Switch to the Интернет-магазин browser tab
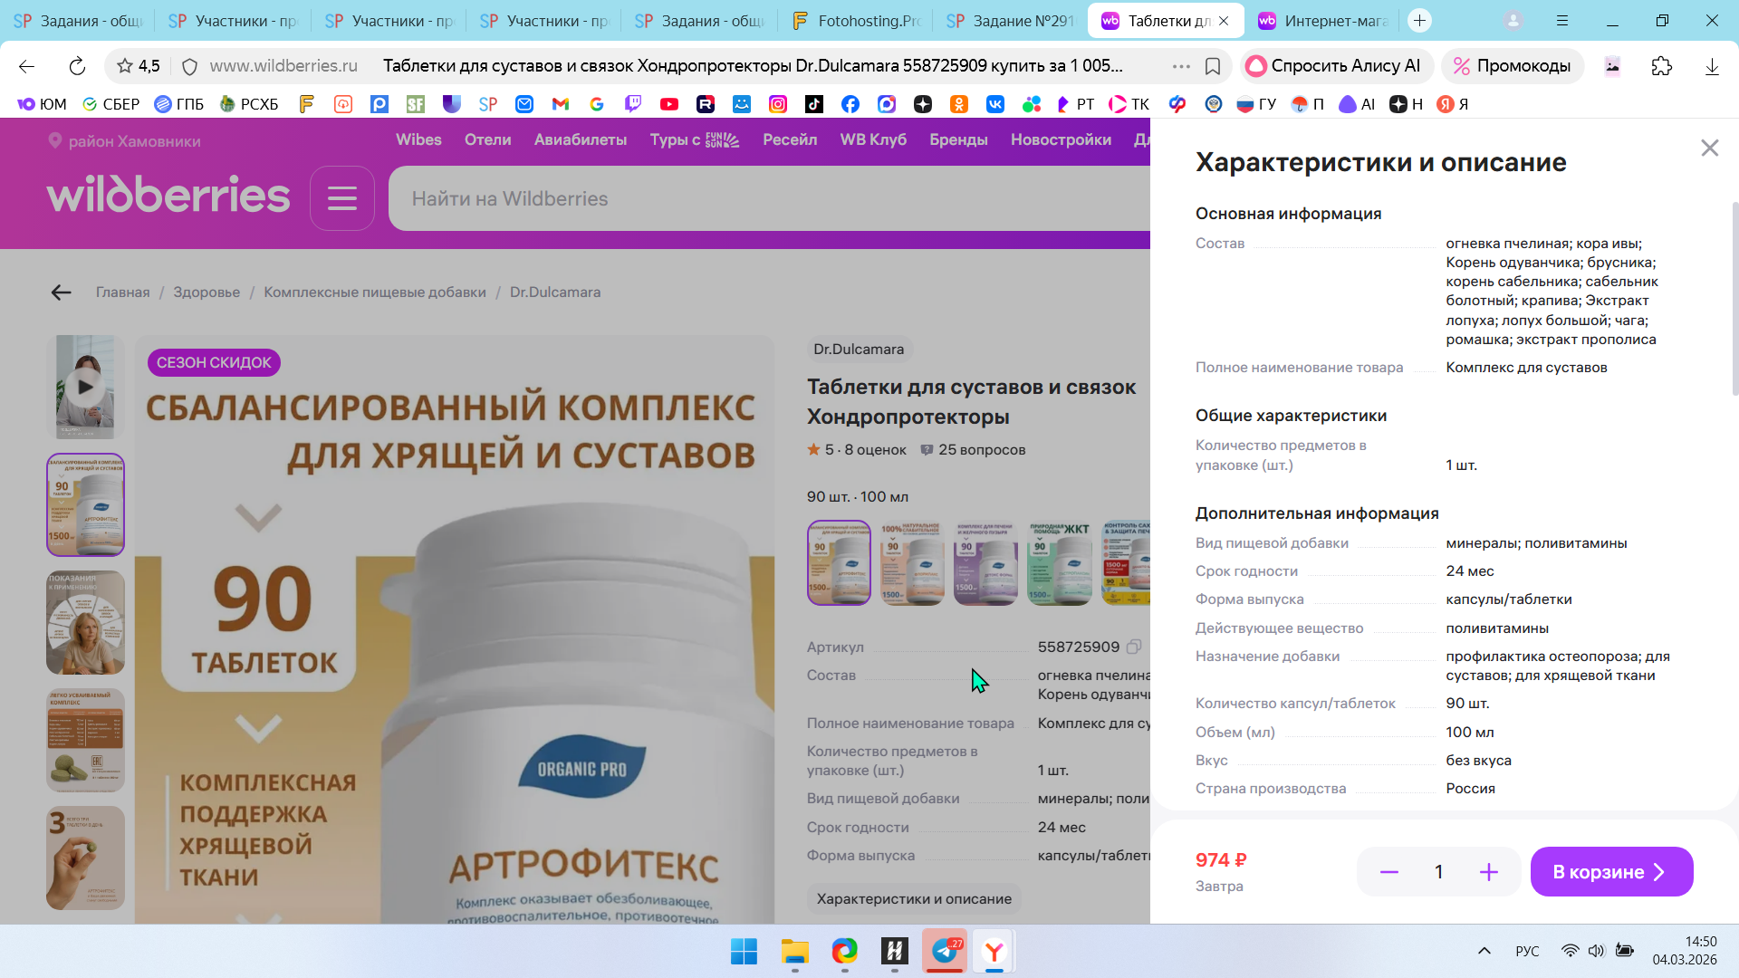The image size is (1739, 978). click(x=1324, y=21)
